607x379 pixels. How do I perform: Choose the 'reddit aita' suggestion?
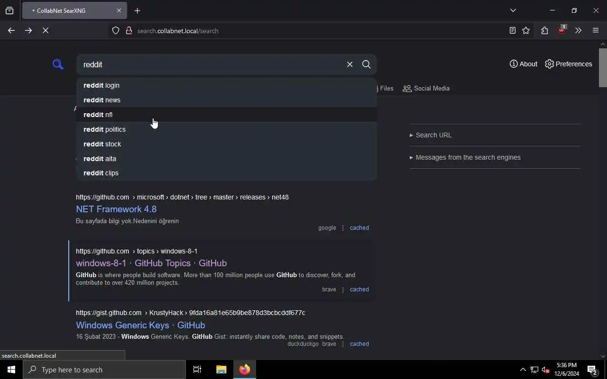(226, 159)
